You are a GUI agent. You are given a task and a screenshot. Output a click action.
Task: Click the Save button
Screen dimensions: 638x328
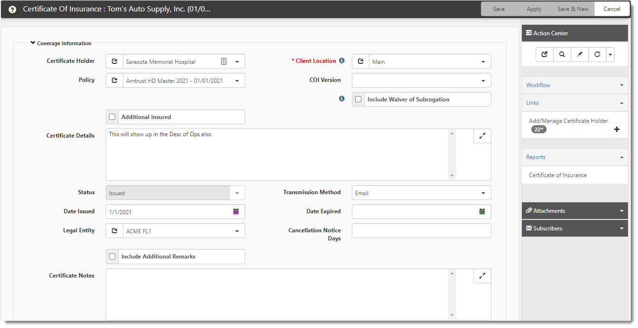click(499, 9)
